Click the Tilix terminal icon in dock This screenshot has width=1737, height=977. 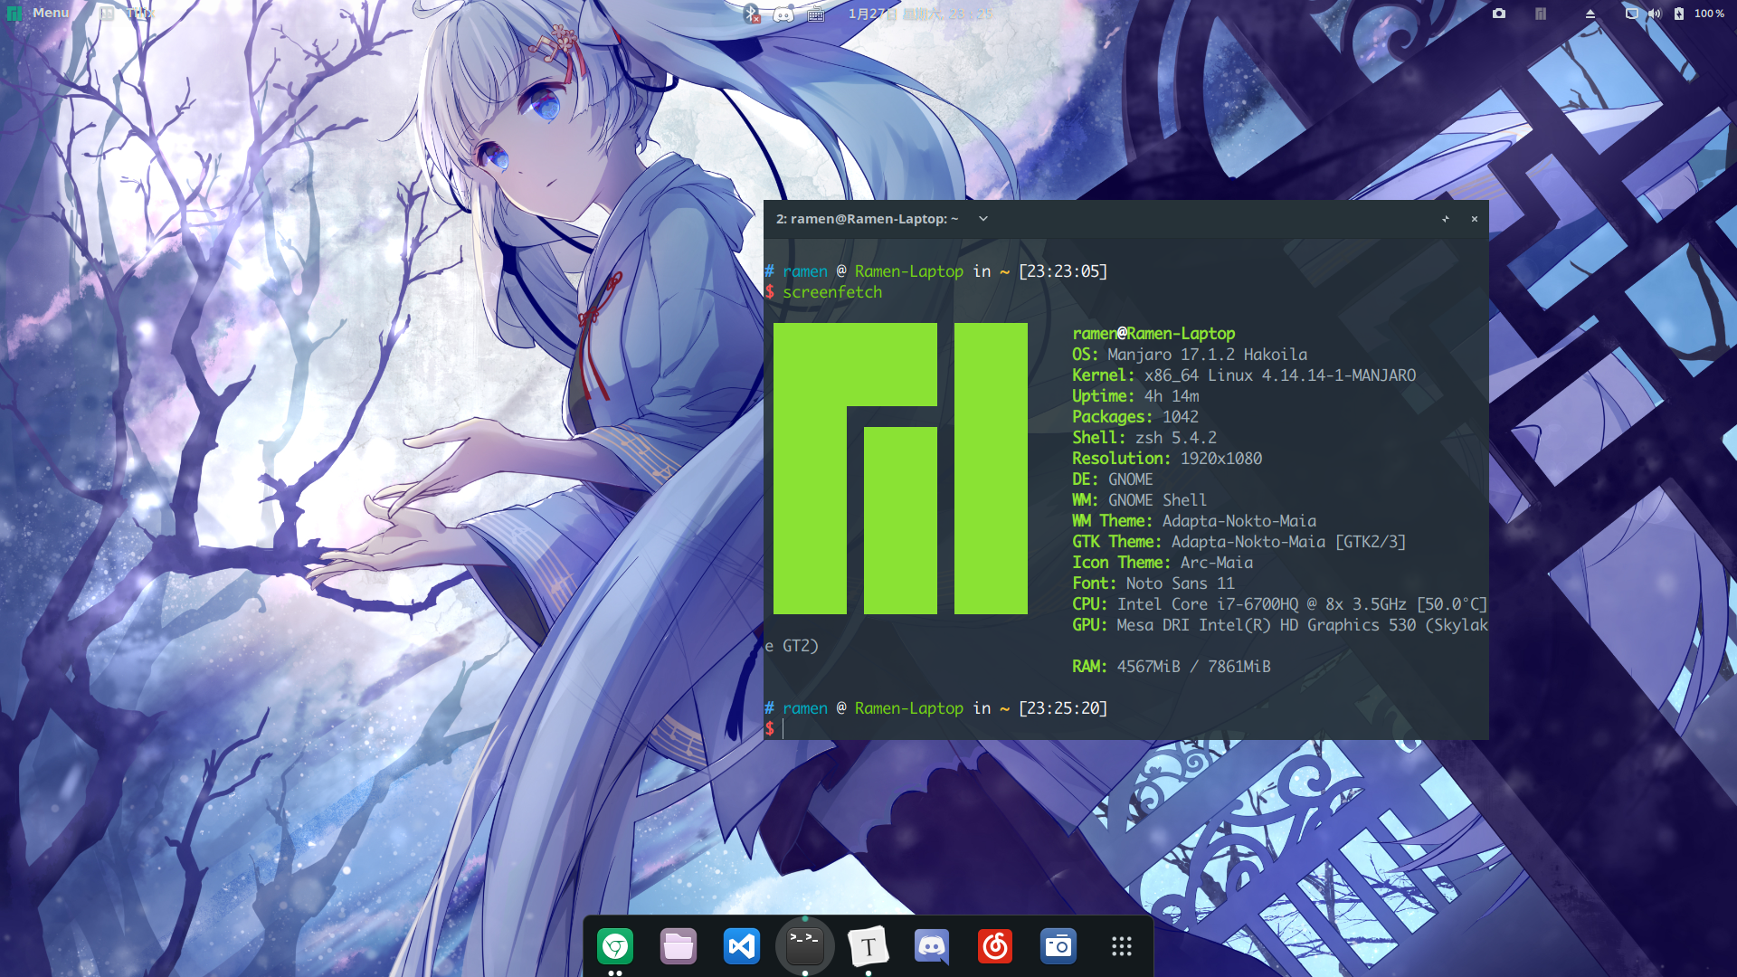(x=805, y=946)
